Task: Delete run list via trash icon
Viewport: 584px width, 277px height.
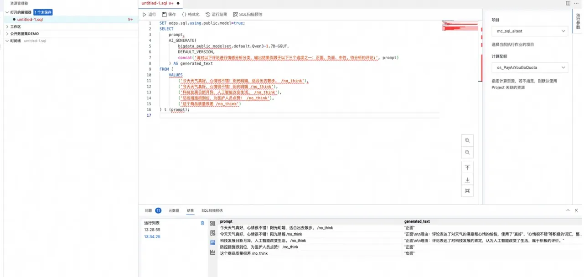Action: click(x=202, y=223)
